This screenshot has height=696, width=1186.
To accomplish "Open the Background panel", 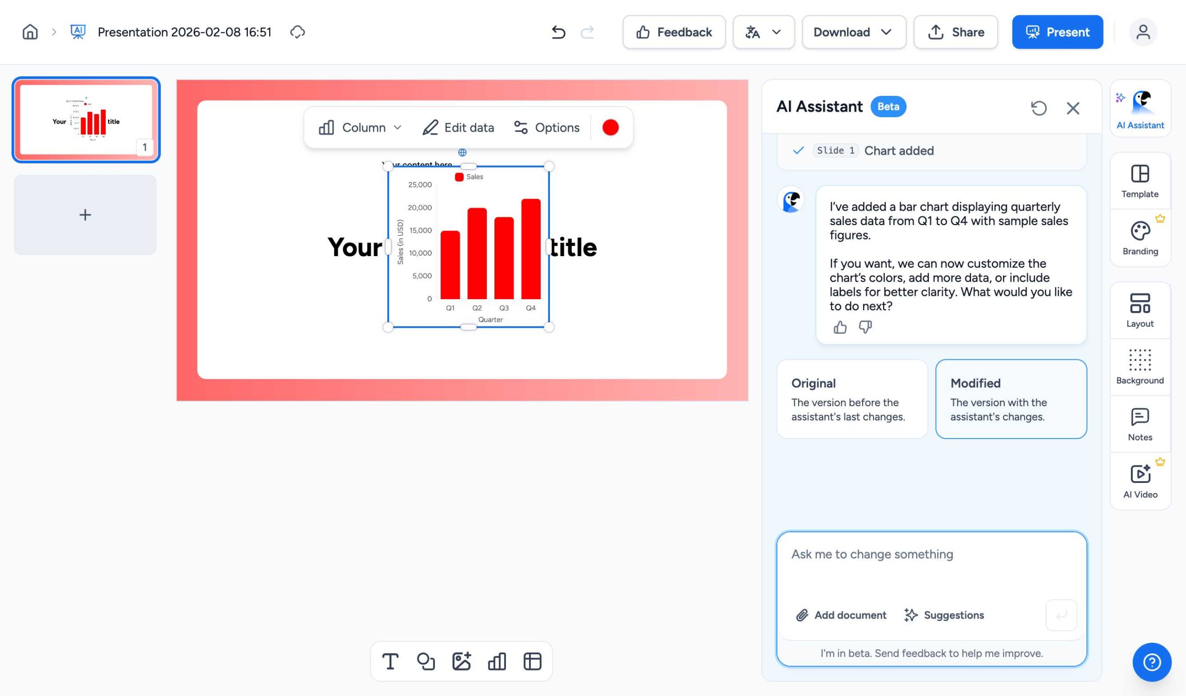I will [x=1139, y=366].
